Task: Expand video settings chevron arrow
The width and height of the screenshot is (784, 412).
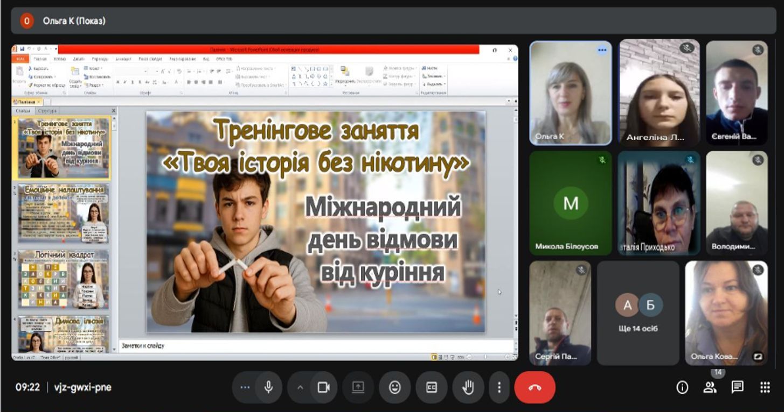Action: (300, 387)
